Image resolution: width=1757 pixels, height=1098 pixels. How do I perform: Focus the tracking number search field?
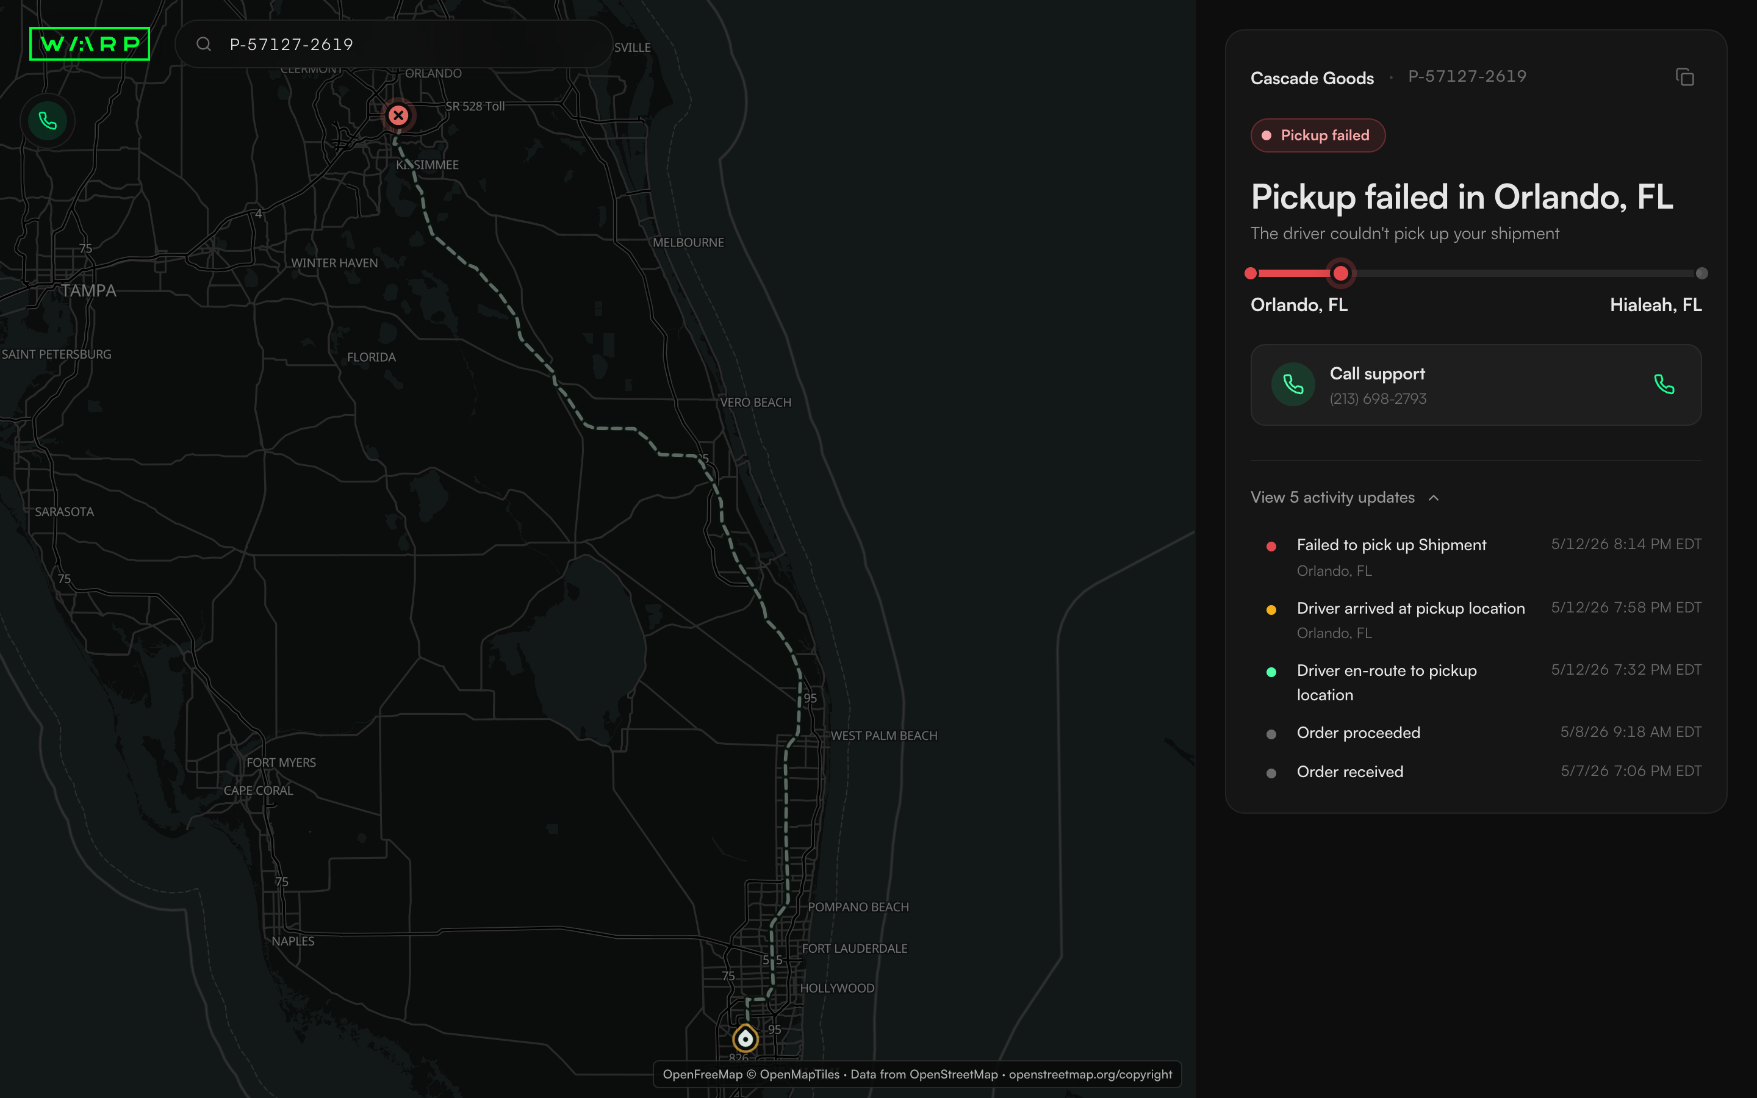[x=394, y=45]
